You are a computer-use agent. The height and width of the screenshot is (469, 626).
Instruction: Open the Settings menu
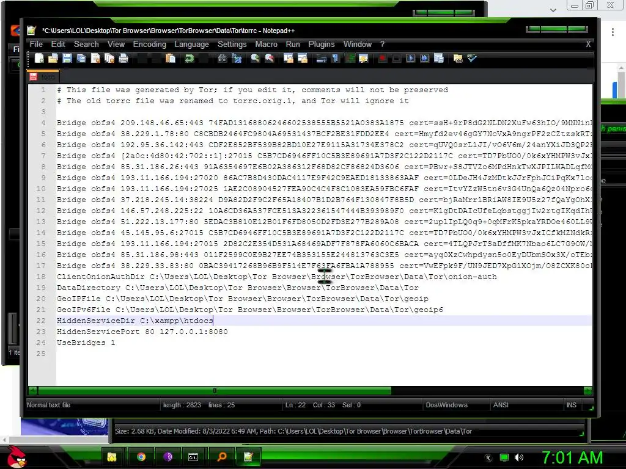click(232, 44)
